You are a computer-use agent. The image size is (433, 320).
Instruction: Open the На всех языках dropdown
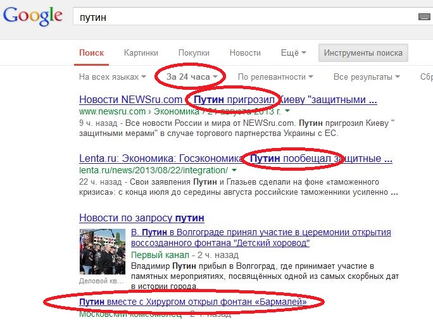tap(113, 77)
